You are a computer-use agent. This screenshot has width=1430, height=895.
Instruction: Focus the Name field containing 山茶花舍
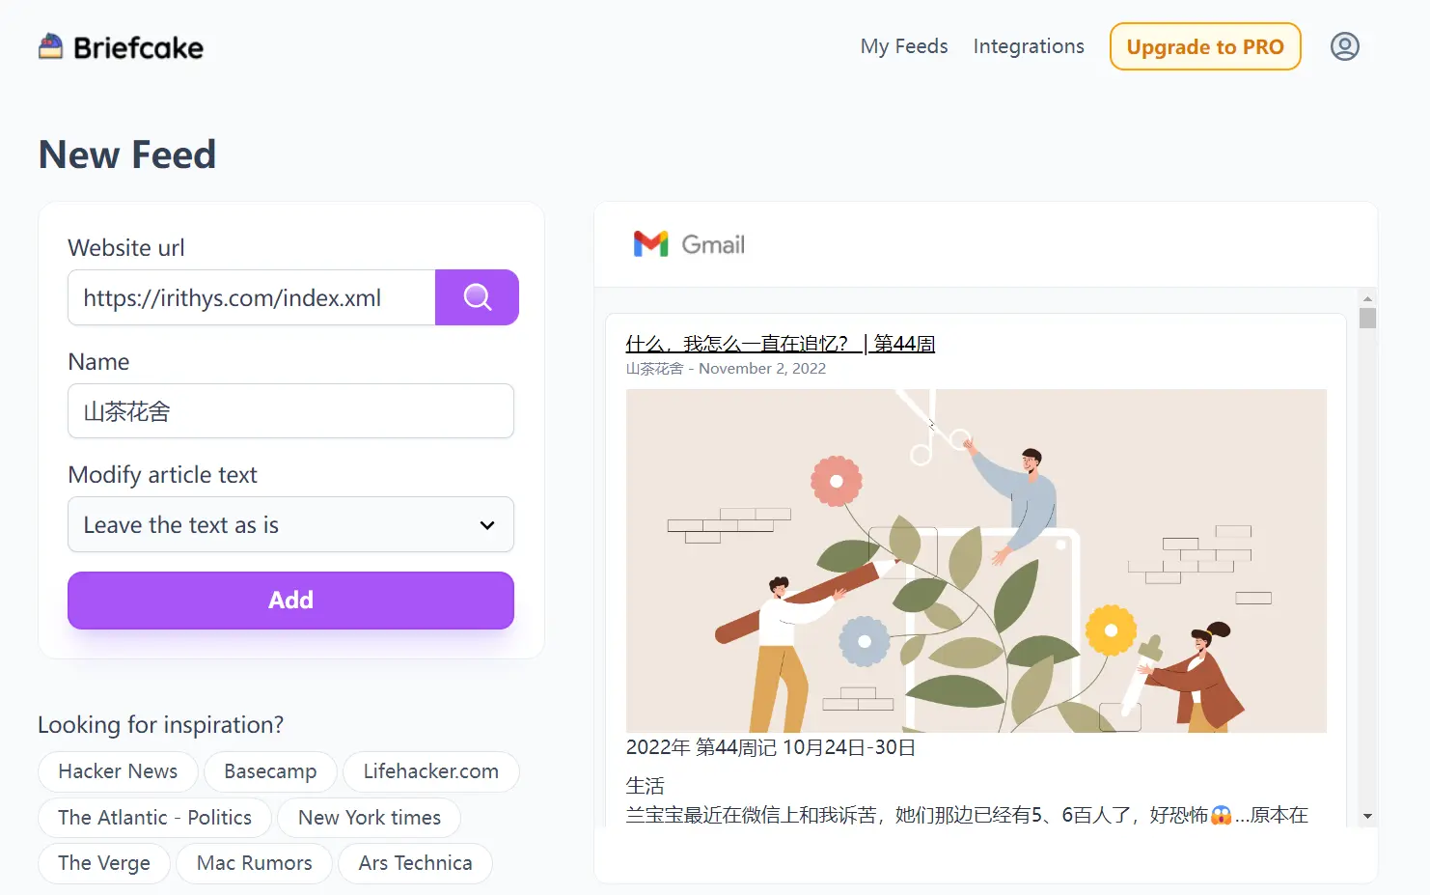pyautogui.click(x=290, y=411)
